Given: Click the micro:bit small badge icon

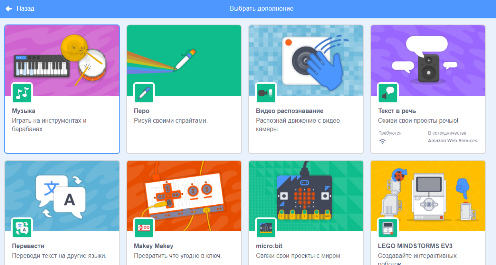Looking at the screenshot, I should [x=266, y=228].
